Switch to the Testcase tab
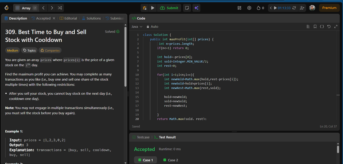The height and width of the screenshot is (164, 343). (x=141, y=137)
